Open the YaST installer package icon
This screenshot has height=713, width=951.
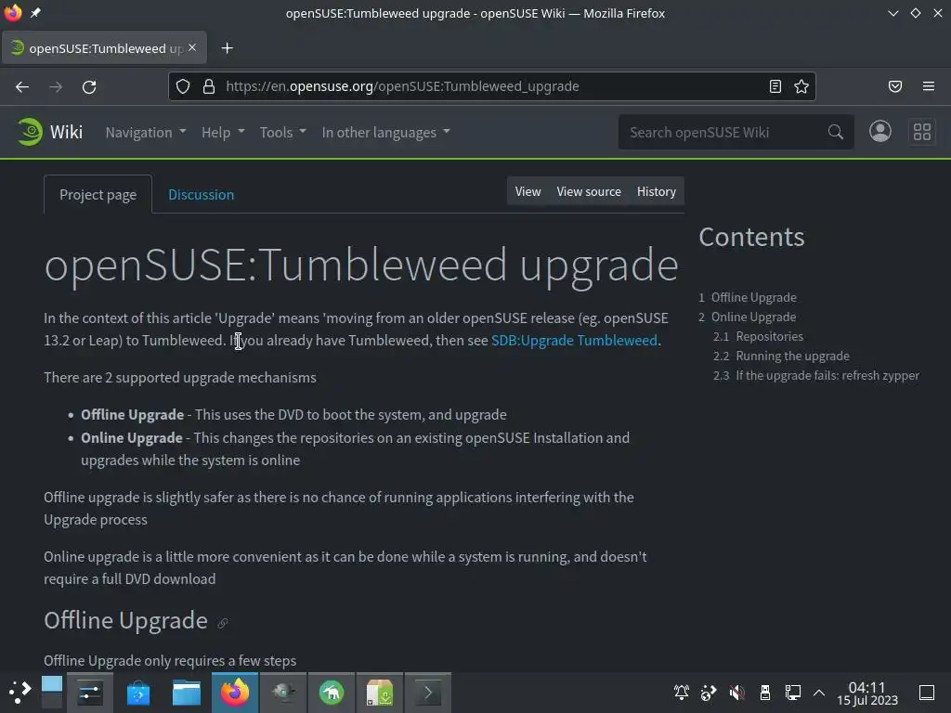[380, 693]
